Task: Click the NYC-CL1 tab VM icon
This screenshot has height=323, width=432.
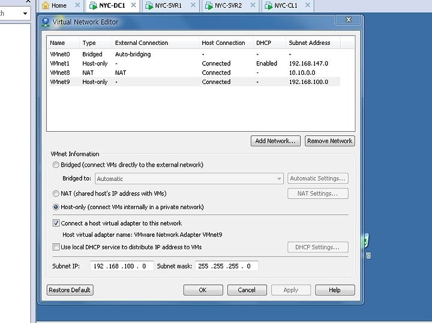Action: (x=268, y=5)
